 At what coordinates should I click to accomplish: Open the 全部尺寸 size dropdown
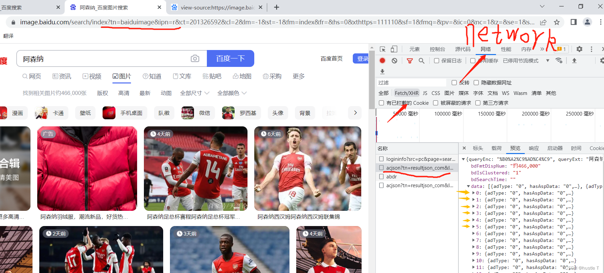tap(195, 93)
